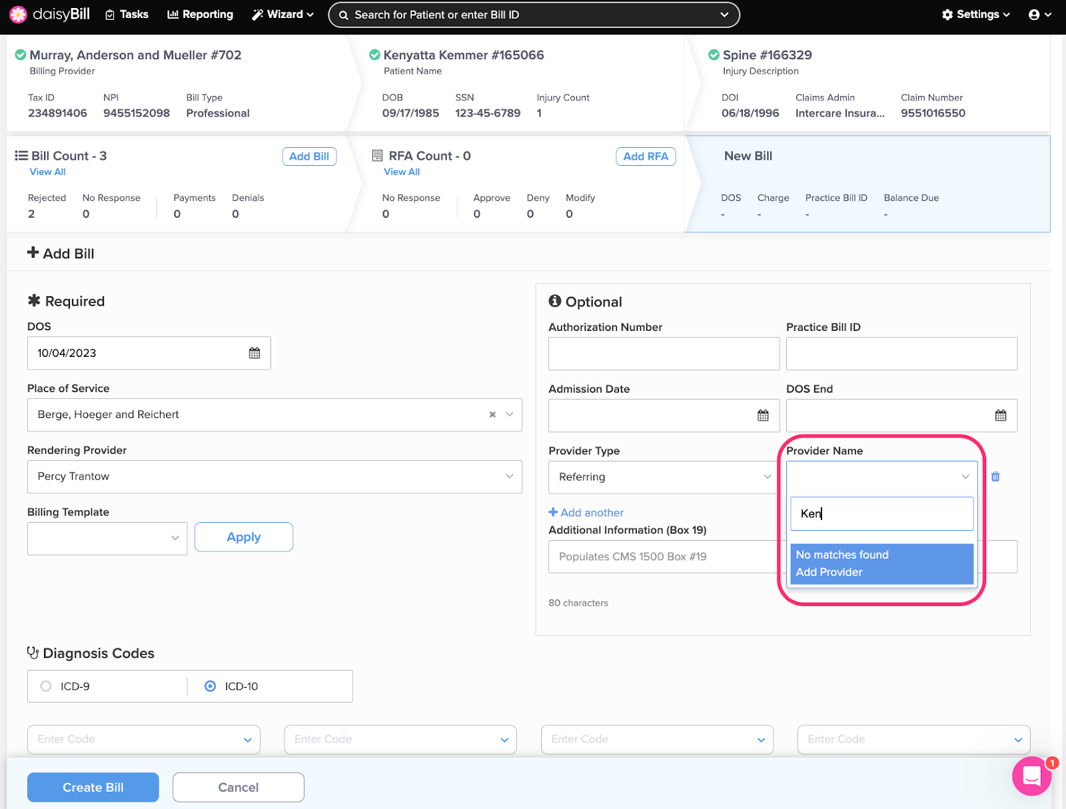Screen dimensions: 1066x809
Task: Click the magnifier icon in search bar
Action: [x=344, y=15]
